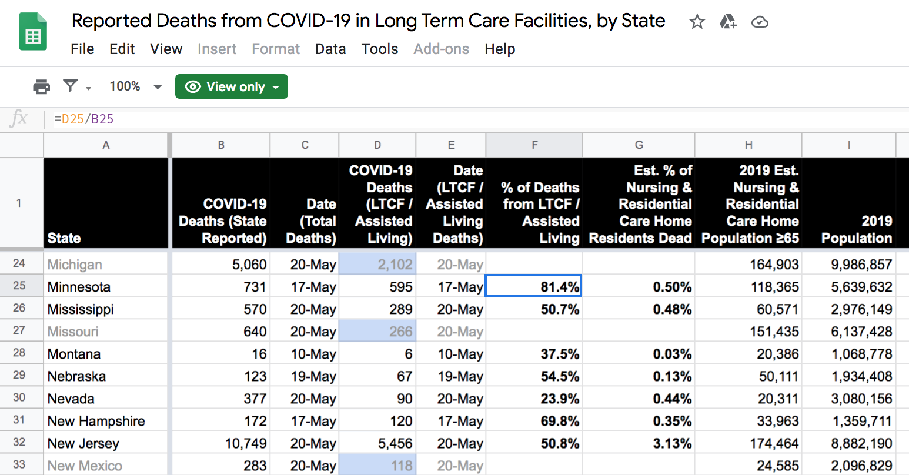Select column F header

(x=534, y=145)
